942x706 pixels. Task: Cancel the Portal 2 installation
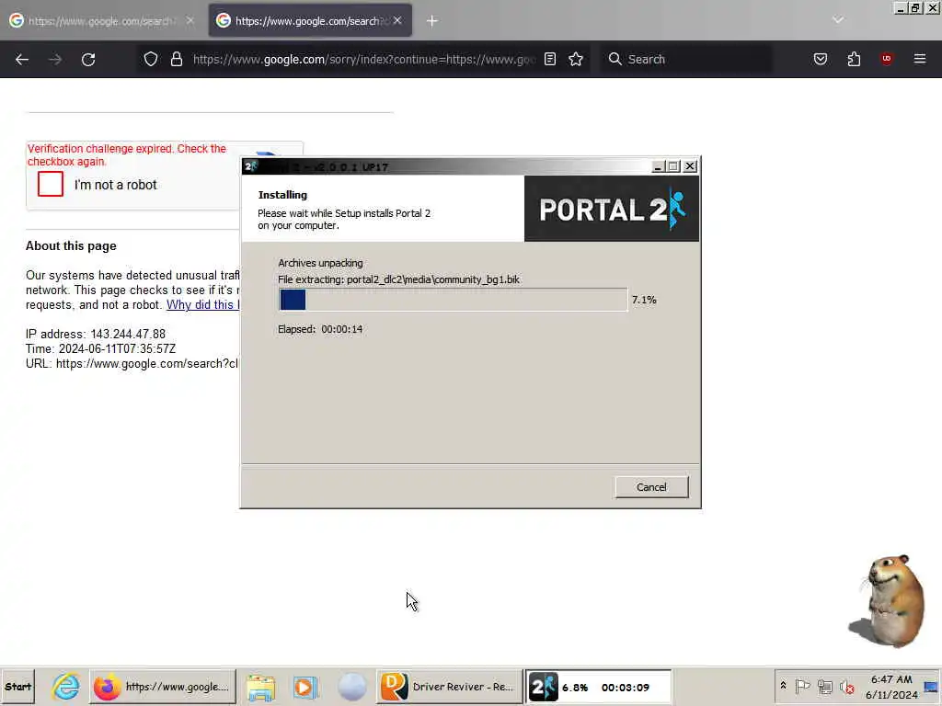[x=652, y=487]
